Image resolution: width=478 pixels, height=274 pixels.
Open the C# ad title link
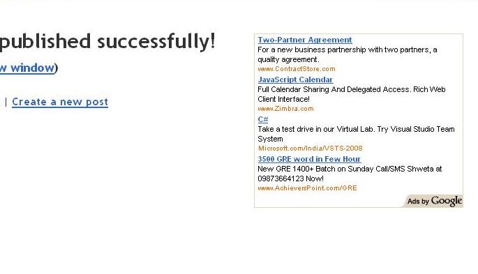[x=263, y=119]
